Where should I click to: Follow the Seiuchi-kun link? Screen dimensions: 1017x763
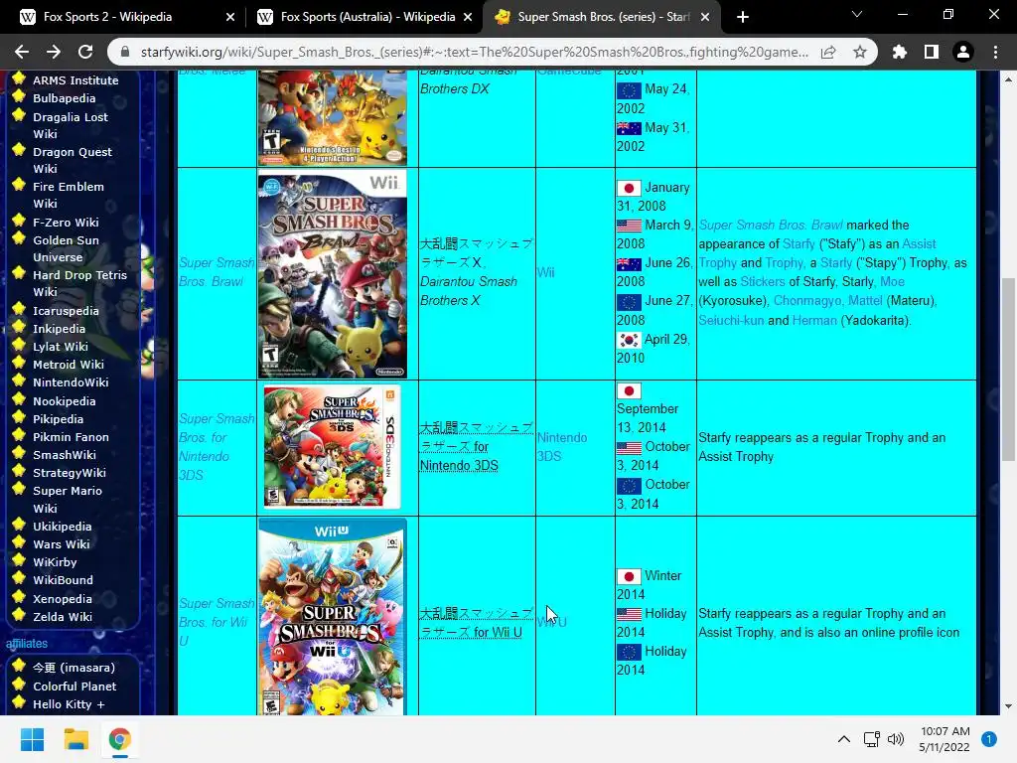(731, 320)
